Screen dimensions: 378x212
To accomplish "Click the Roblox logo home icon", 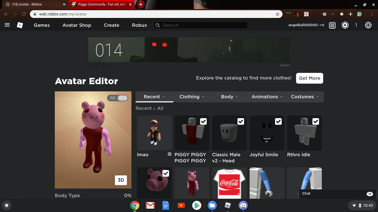I will click(20, 25).
